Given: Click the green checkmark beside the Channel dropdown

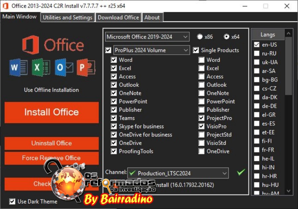Looking at the screenshot, I should point(241,172).
